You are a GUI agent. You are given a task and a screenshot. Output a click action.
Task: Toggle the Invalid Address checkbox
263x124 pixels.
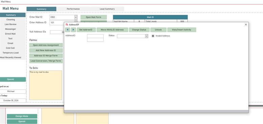[x=153, y=36]
